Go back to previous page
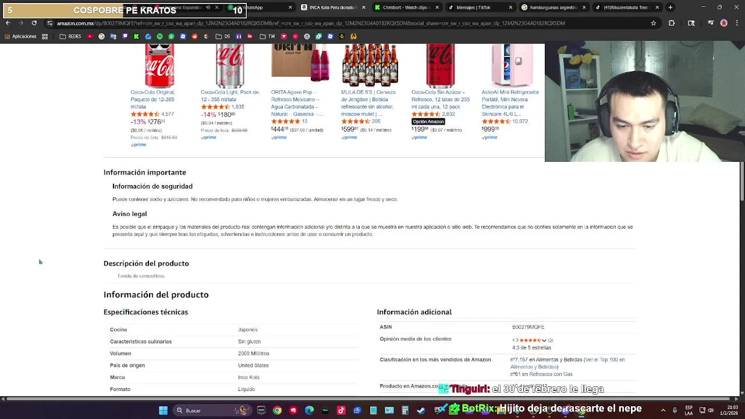The height and width of the screenshot is (419, 745). 8,23
